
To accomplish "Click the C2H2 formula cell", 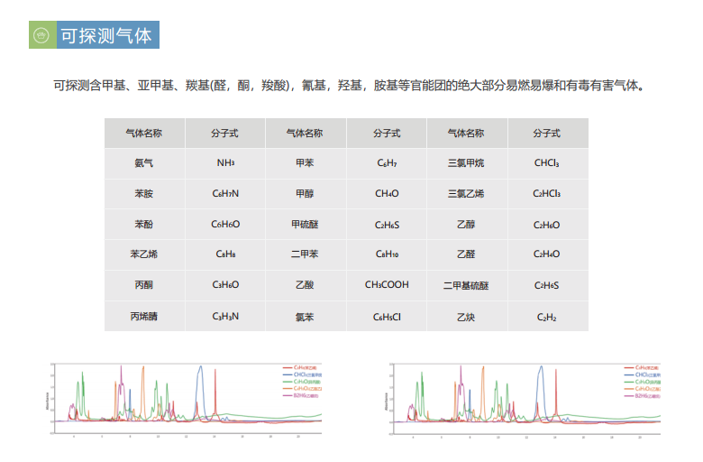I will coord(547,317).
